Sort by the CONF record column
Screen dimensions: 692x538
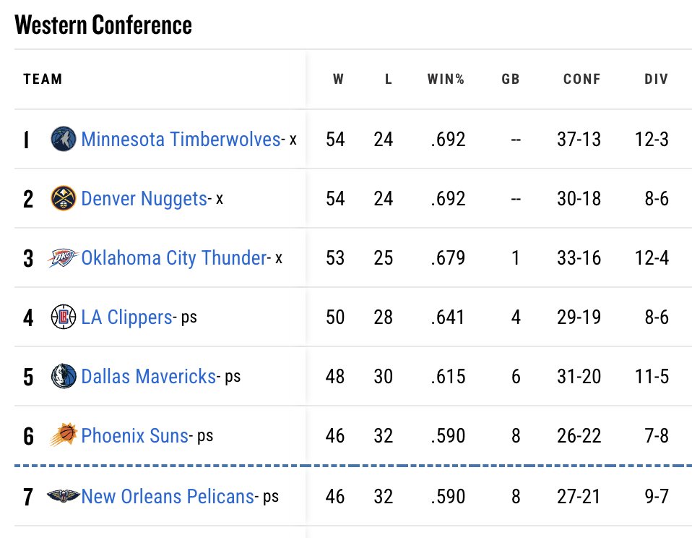[581, 80]
